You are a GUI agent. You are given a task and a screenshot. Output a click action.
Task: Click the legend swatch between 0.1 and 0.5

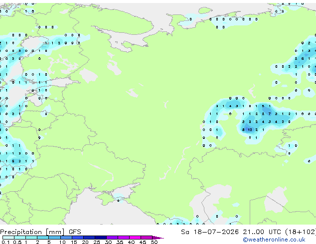point(8,238)
